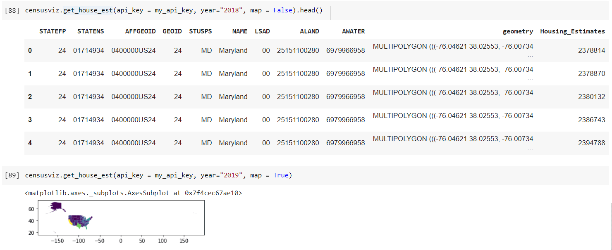The width and height of the screenshot is (612, 250).
Task: Click the LSAD value 00 in row 2
Action: coord(266,97)
